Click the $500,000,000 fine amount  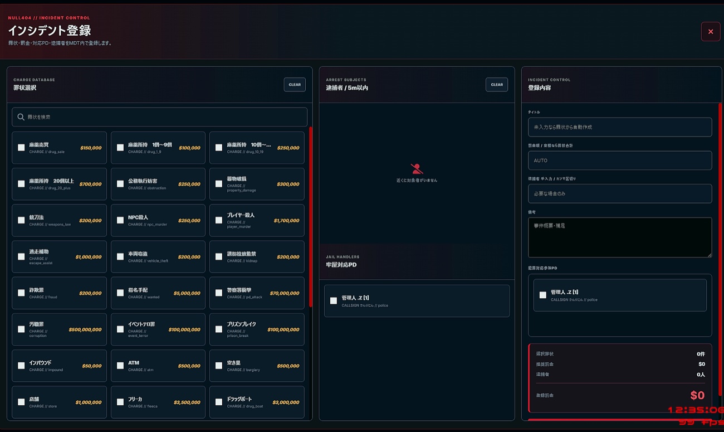point(85,329)
